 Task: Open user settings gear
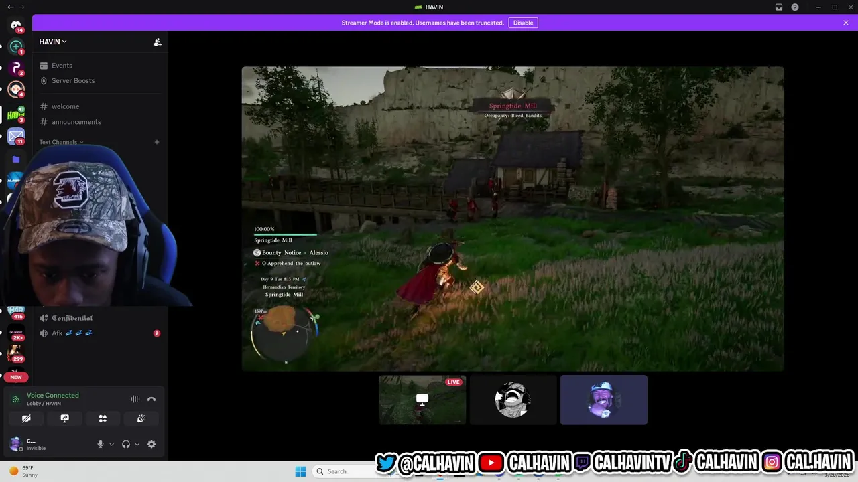[x=151, y=444]
